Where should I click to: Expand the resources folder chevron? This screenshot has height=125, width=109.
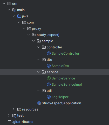(14, 109)
